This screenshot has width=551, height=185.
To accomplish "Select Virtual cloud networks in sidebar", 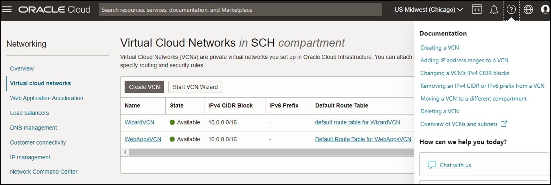I will pos(40,83).
